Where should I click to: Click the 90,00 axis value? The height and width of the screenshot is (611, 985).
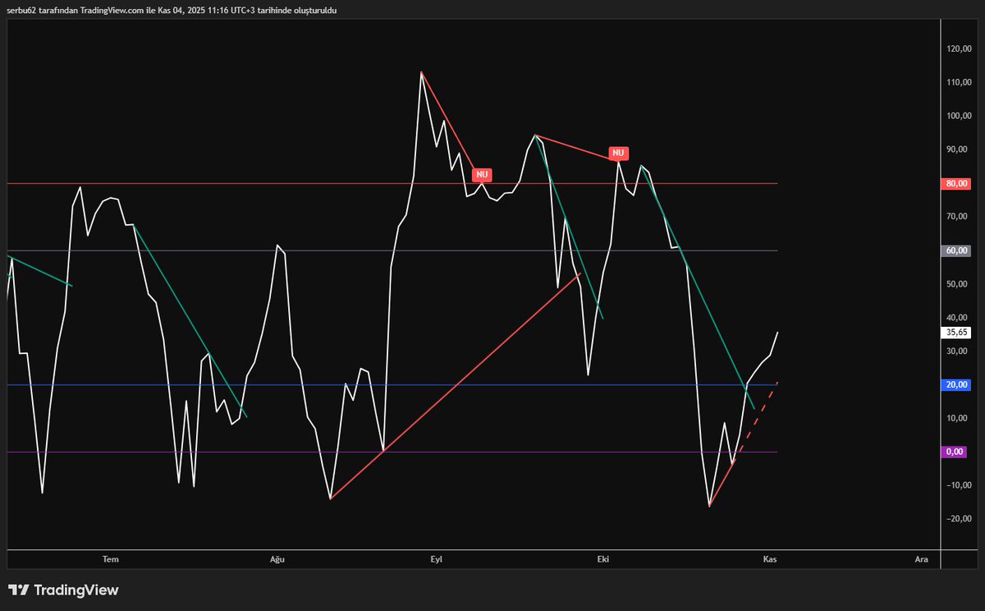point(958,149)
